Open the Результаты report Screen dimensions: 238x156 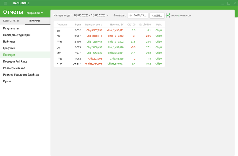pos(25,28)
